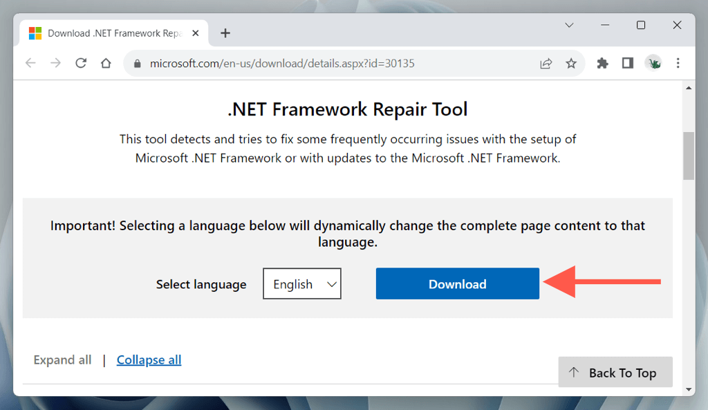Share this page via the share icon
The height and width of the screenshot is (410, 708).
546,64
